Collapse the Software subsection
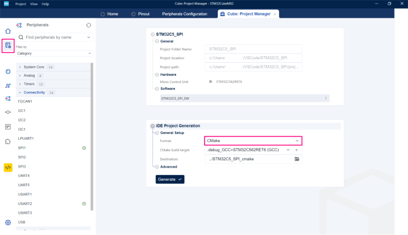408x235 pixels. click(x=157, y=89)
